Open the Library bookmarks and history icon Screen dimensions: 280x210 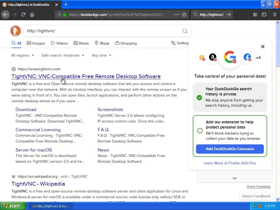[x=255, y=14]
